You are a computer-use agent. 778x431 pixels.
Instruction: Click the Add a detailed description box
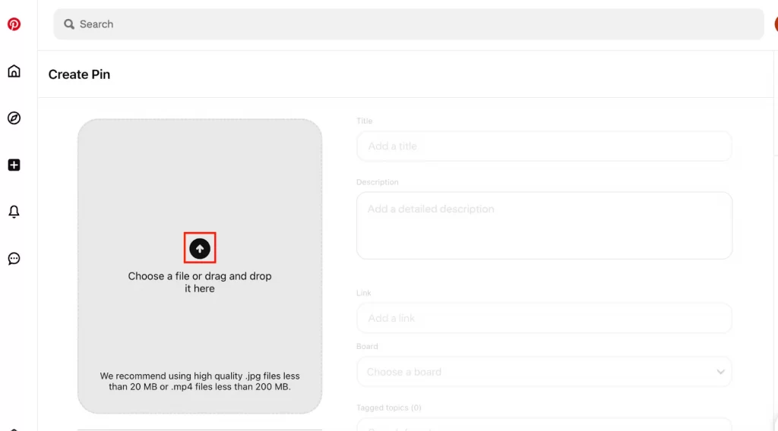point(544,225)
